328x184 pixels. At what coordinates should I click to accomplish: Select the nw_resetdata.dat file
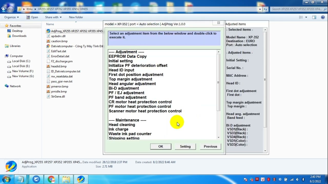tap(62, 76)
